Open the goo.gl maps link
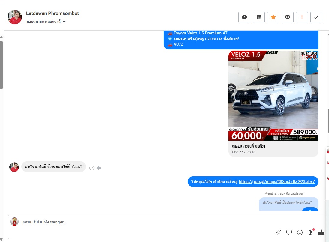The height and width of the screenshot is (242, 329). coord(277,181)
